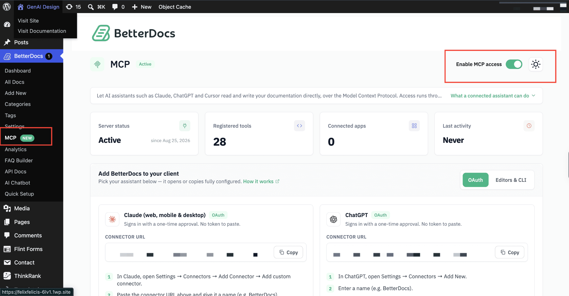
Task: Click the NEW badge next to MCP
Action: tap(27, 138)
